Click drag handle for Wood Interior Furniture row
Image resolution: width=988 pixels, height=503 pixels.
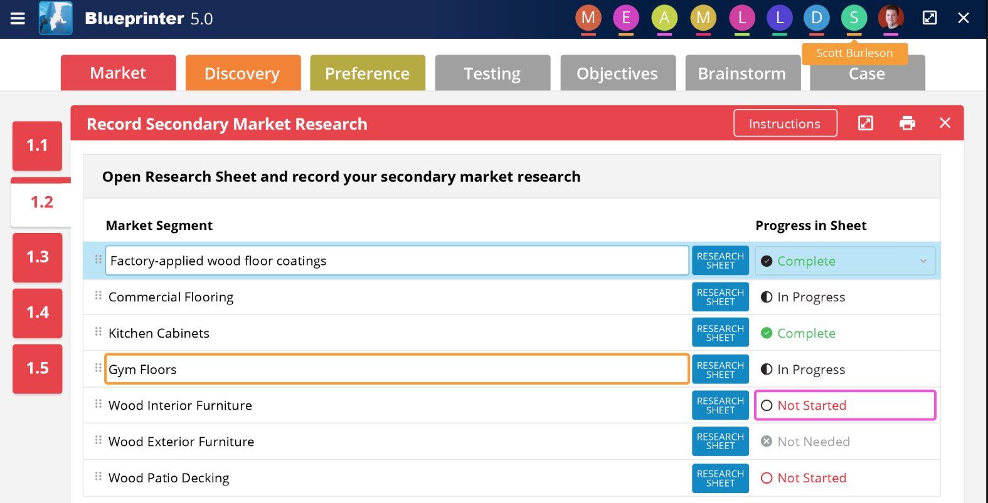pyautogui.click(x=98, y=403)
